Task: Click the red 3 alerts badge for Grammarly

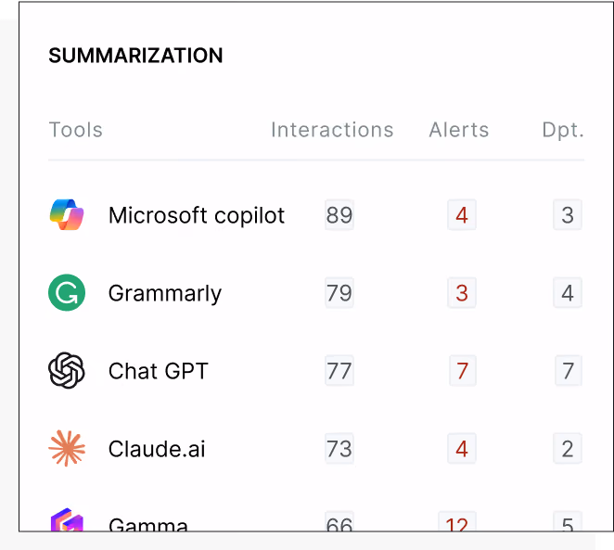Action: click(462, 293)
